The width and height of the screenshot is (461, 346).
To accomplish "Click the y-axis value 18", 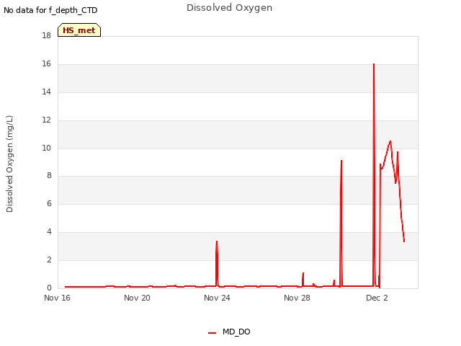I will [x=46, y=36].
